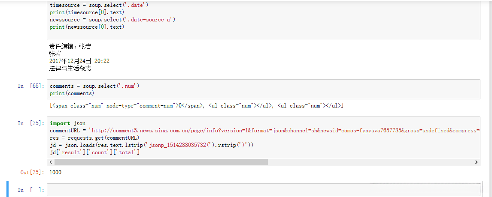The width and height of the screenshot is (492, 197).
Task: Click the jd['result']['count']['total'] line
Action: coord(94,152)
